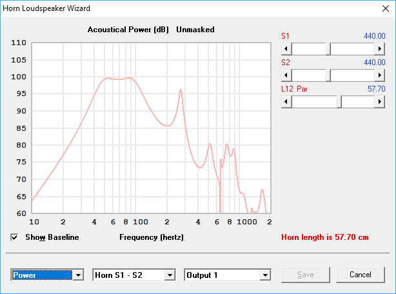Click the Horn Loudspeaker Wizard title text

[x=46, y=8]
